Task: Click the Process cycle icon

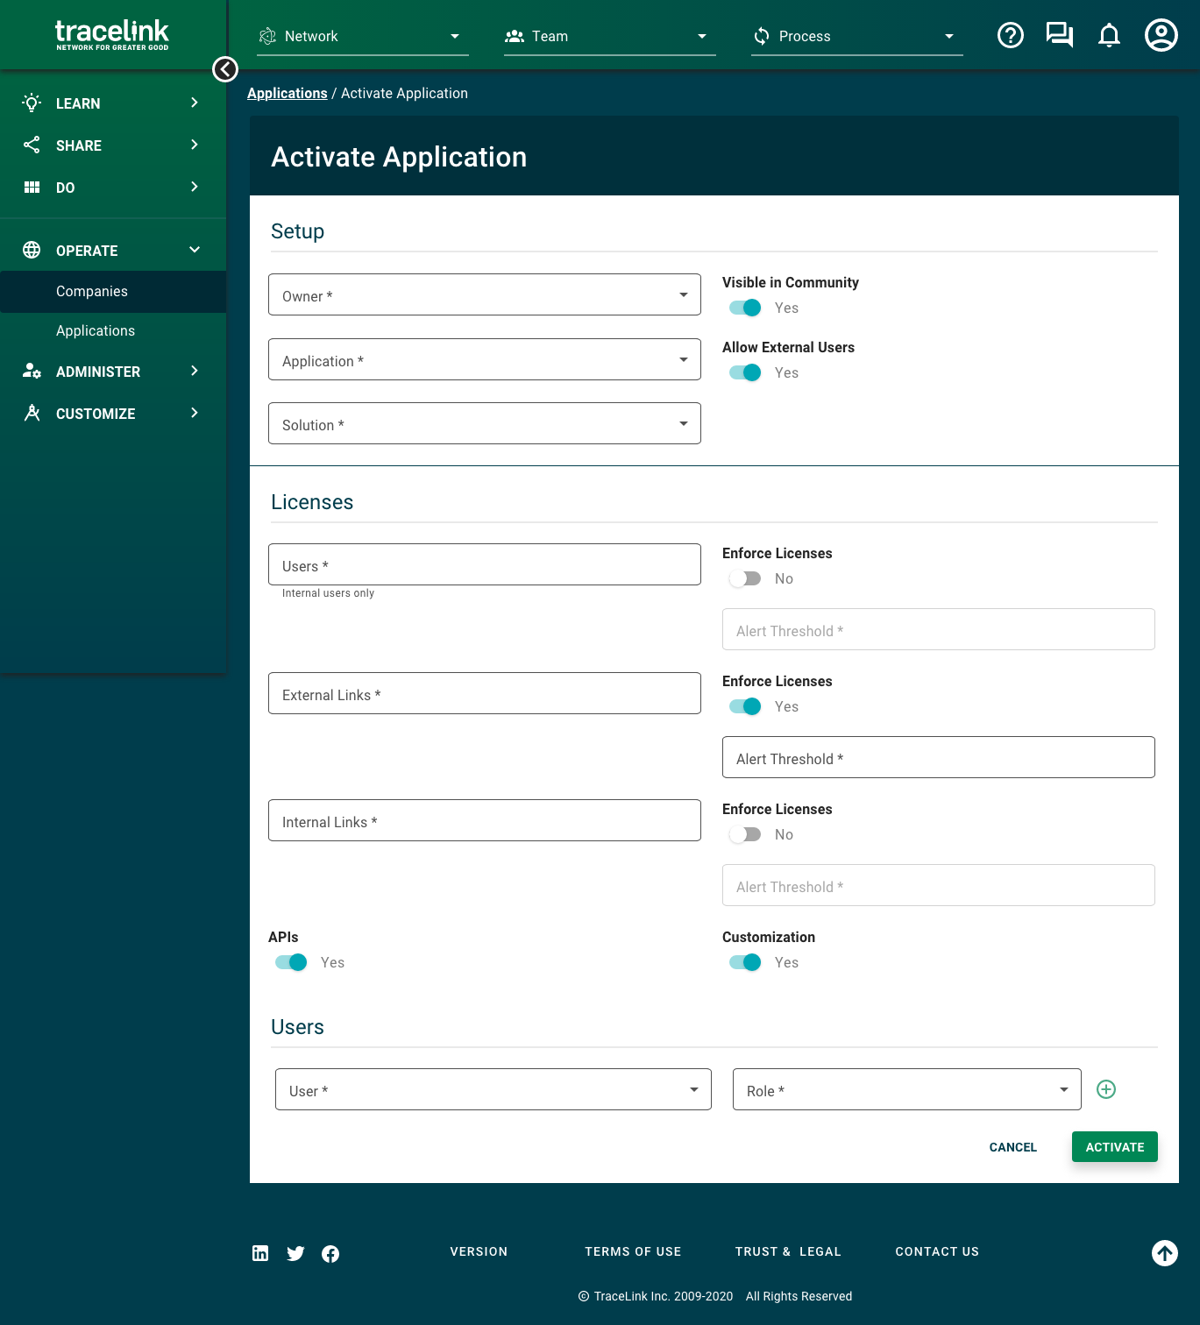Action: (x=762, y=36)
